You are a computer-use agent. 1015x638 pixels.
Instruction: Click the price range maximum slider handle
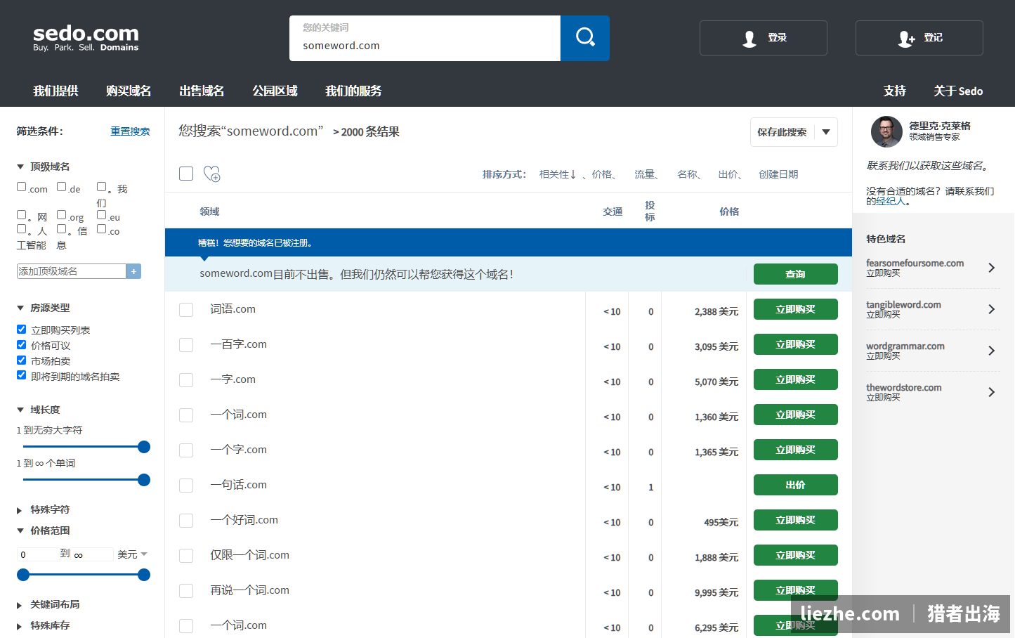click(144, 575)
